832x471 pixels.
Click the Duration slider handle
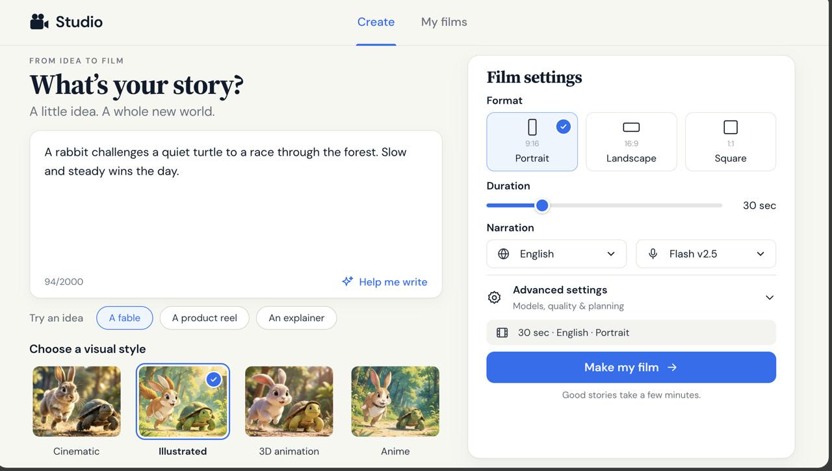coord(541,205)
